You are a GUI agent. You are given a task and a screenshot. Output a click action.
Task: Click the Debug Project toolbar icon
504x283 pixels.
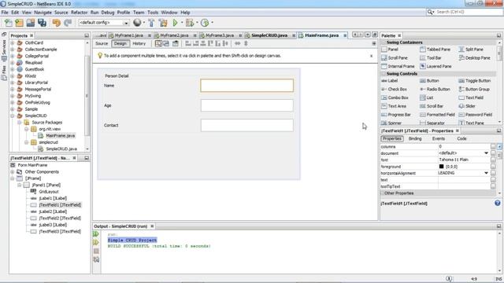(x=190, y=23)
